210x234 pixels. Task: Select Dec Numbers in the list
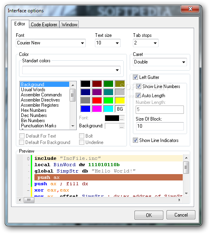click(x=45, y=115)
